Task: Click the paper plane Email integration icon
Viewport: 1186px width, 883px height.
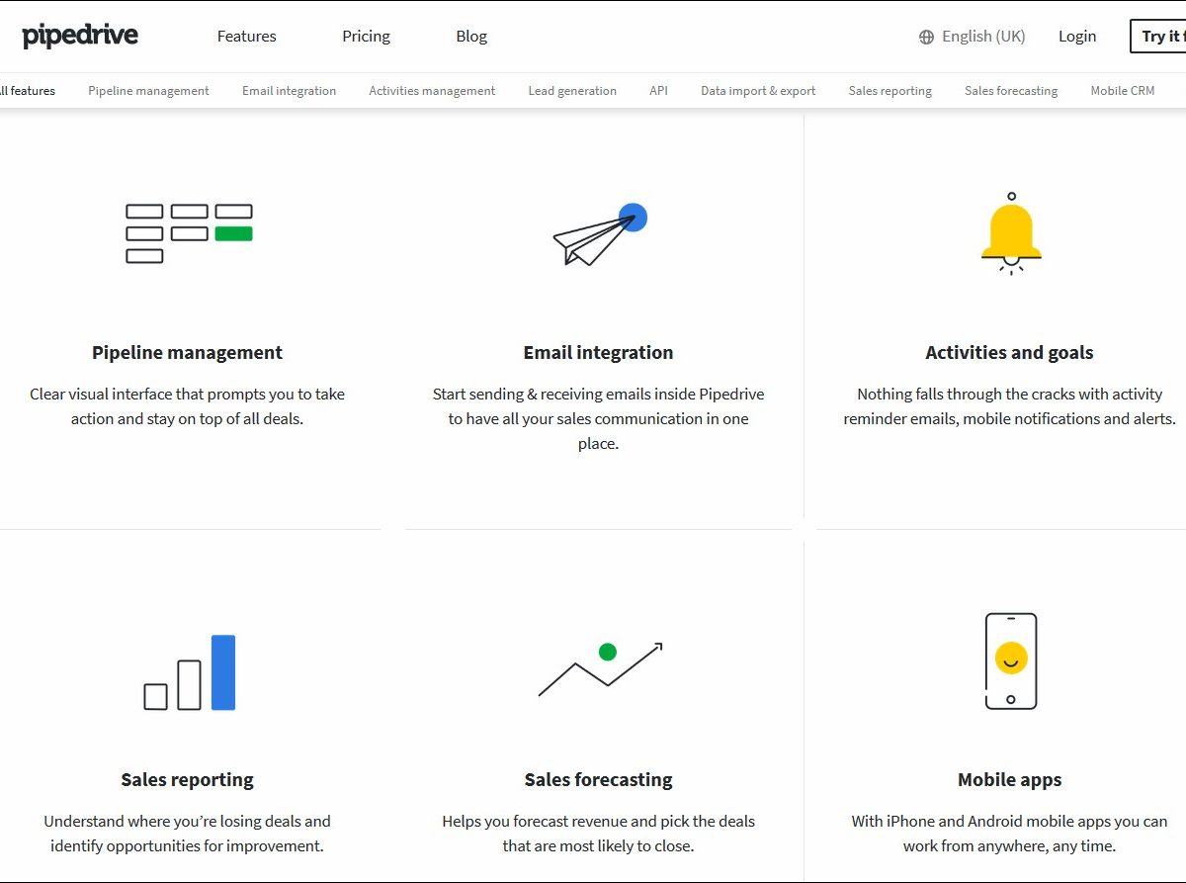Action: pos(599,235)
